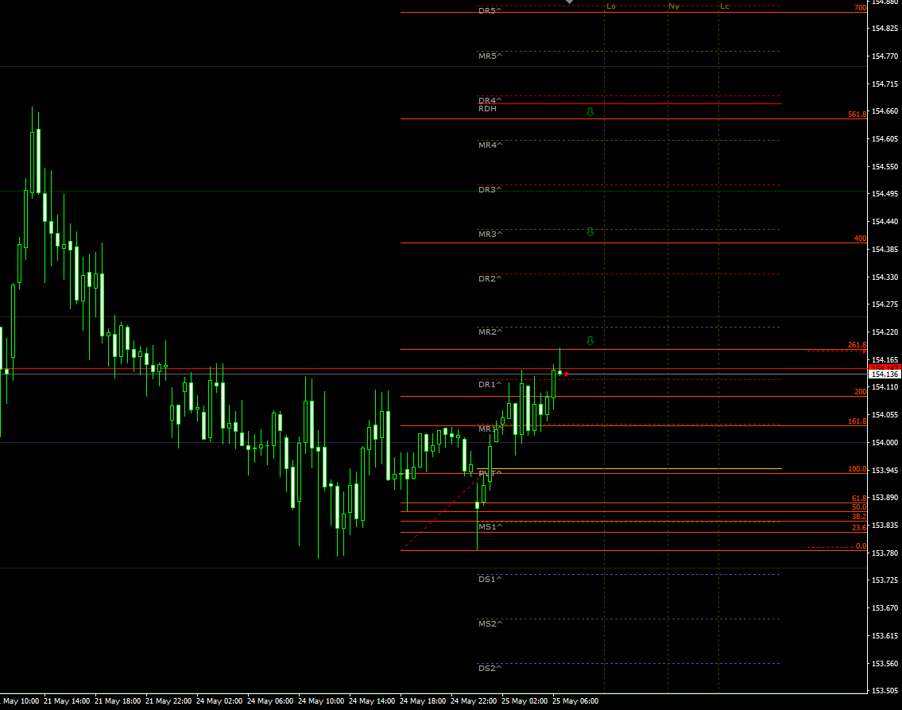
Task: Select the 161.8 Fibonacci level label
Action: click(857, 421)
